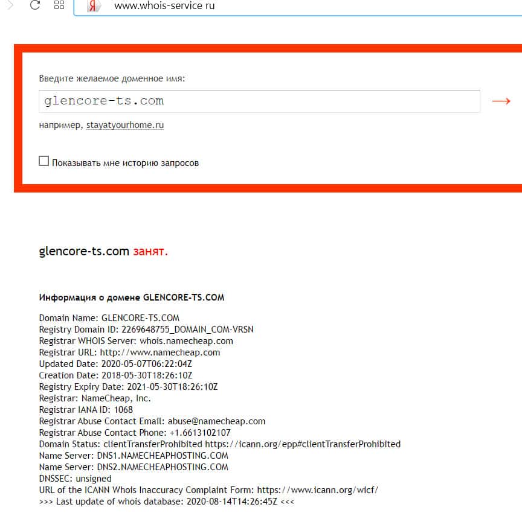This screenshot has height=513, width=522.
Task: Enable the request history checkbox
Action: coord(43,161)
